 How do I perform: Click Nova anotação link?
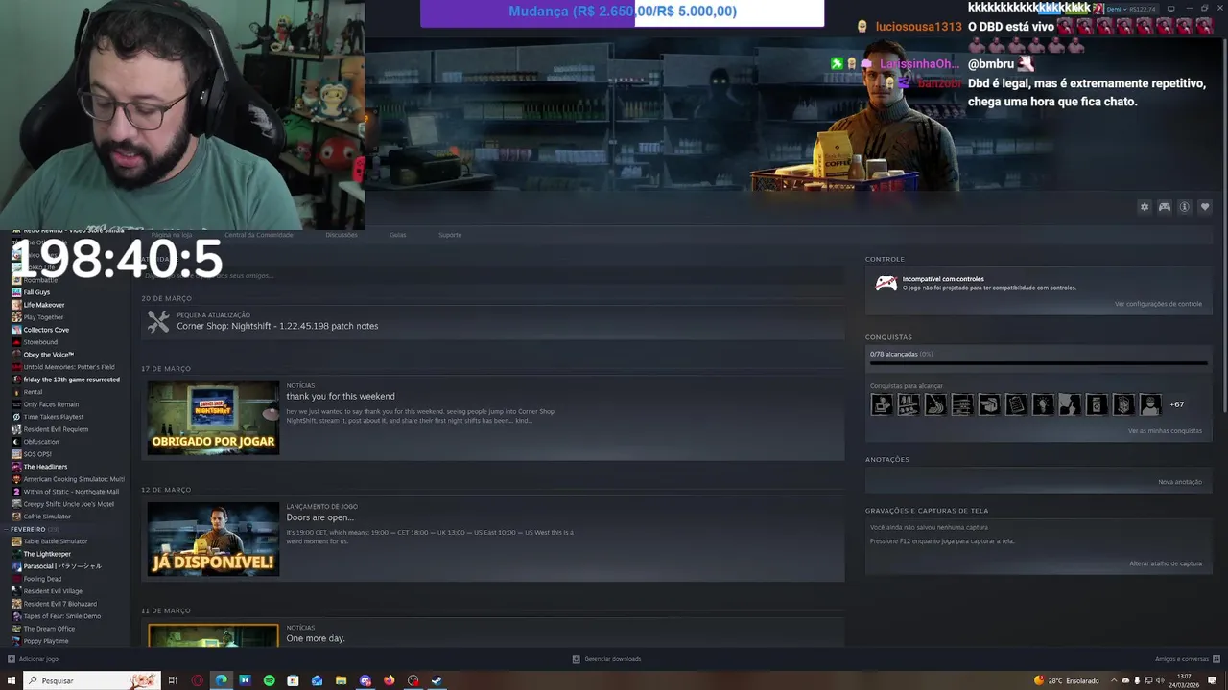1180,482
